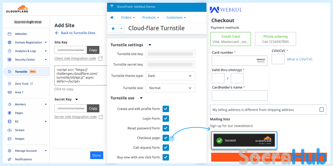Open the Orders menu
This screenshot has height=166, width=333.
(128, 17)
